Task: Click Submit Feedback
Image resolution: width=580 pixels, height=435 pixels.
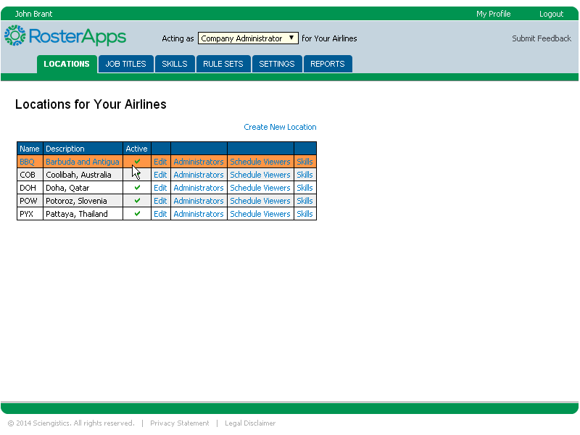Action: click(x=541, y=38)
